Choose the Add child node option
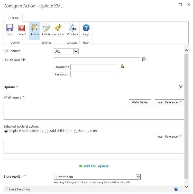193x194 pixels. click(x=47, y=131)
